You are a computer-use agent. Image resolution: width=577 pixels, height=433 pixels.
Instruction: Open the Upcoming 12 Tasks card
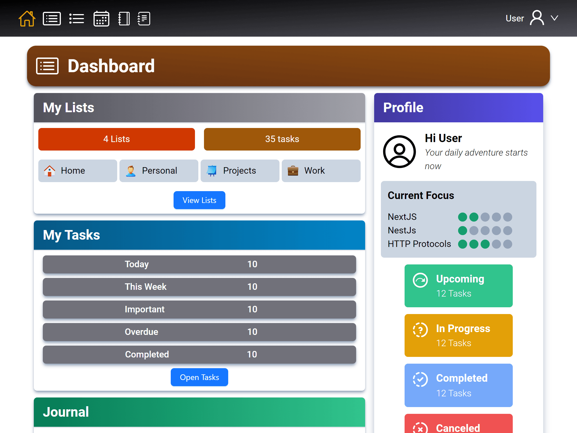pyautogui.click(x=459, y=286)
